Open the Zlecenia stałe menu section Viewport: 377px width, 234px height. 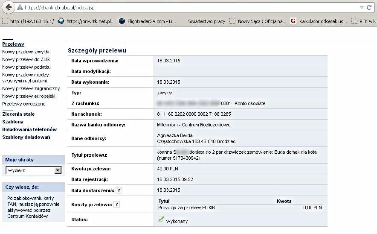18,114
